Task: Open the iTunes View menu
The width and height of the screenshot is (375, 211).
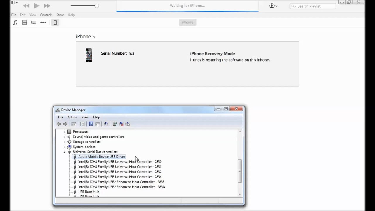Action: [x=33, y=15]
